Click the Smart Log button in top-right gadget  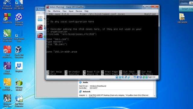pos(186,9)
